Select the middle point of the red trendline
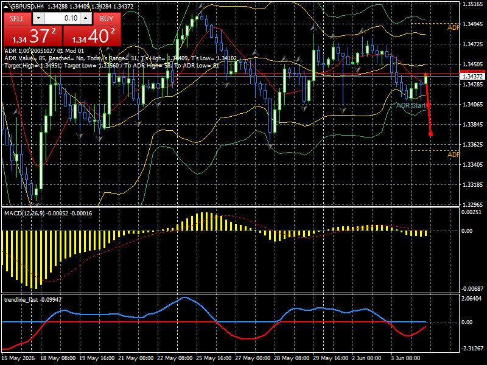The height and width of the screenshot is (365, 487). tap(429, 105)
